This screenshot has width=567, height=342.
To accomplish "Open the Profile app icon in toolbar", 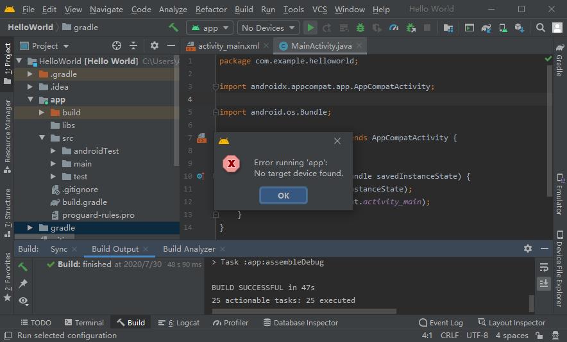I will 394,28.
